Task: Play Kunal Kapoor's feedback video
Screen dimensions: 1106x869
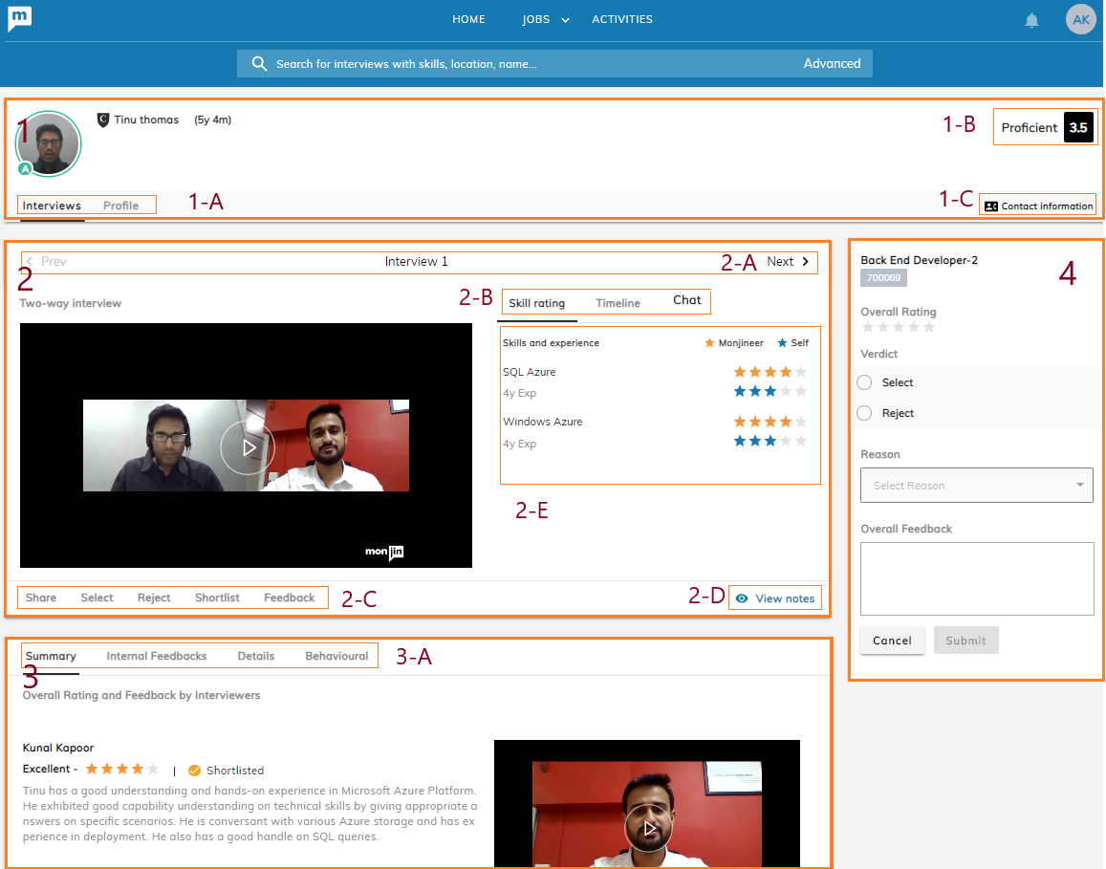Action: tap(648, 828)
